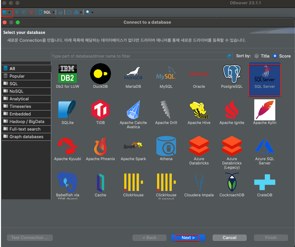
Task: Sort the database list by Title
Action: pyautogui.click(x=257, y=56)
